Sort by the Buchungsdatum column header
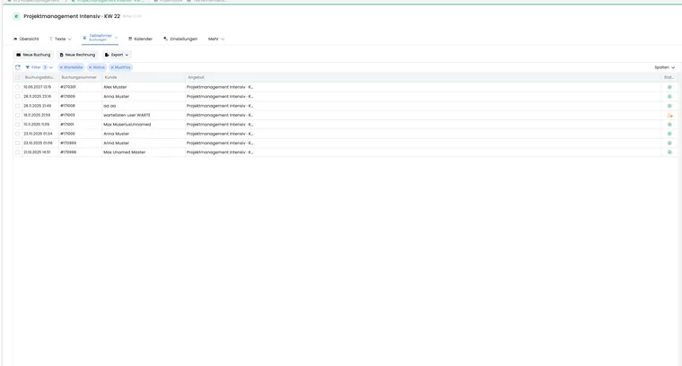The height and width of the screenshot is (366, 682). coord(39,77)
